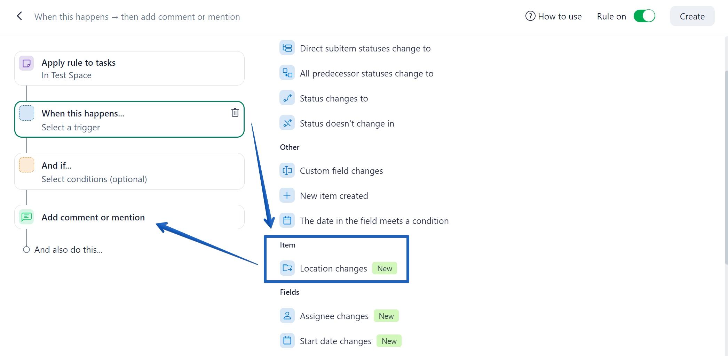Select Start date changes trigger

(x=335, y=341)
